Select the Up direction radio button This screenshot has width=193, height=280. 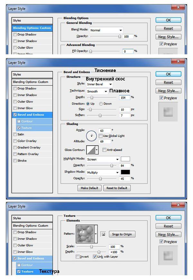coord(88,104)
